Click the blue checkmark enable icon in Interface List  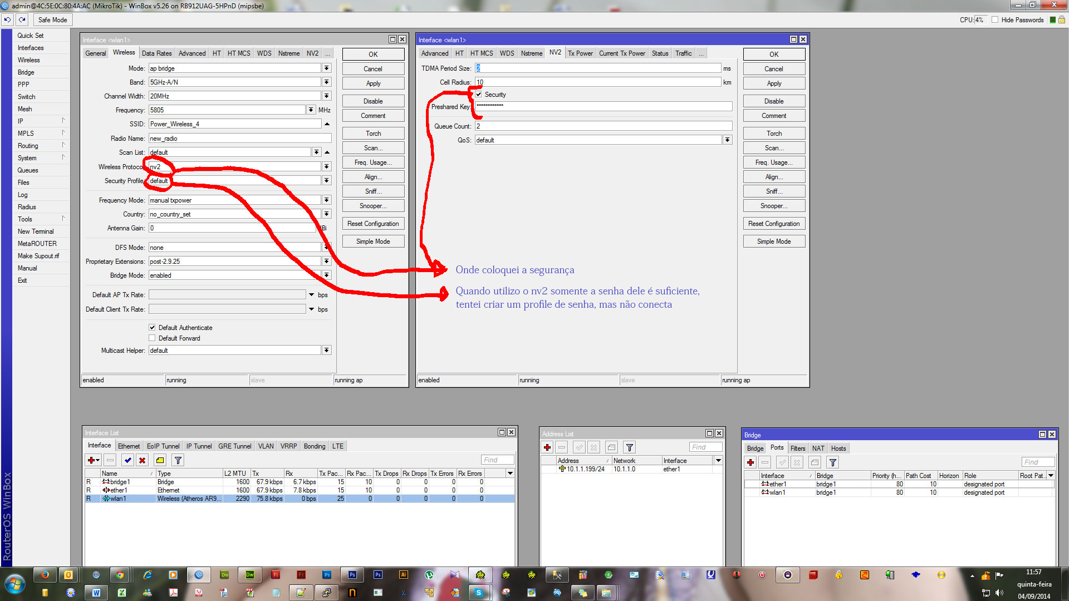[128, 460]
